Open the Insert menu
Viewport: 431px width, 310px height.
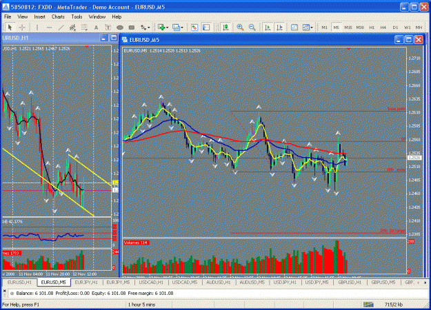pos(39,17)
